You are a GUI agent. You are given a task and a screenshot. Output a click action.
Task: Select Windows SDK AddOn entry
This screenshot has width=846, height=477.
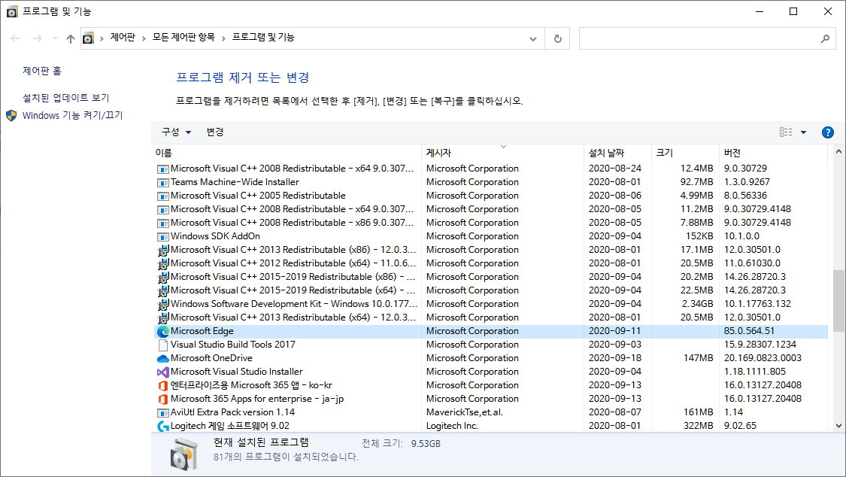coord(215,236)
